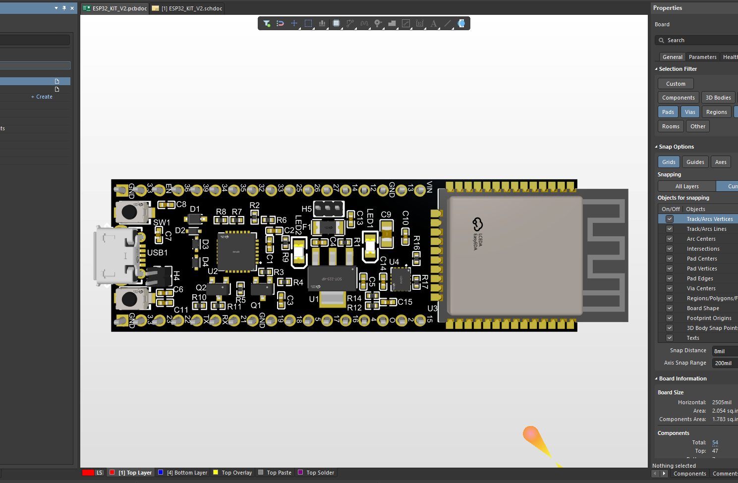
Task: Pin the left side panel
Action: (64, 8)
